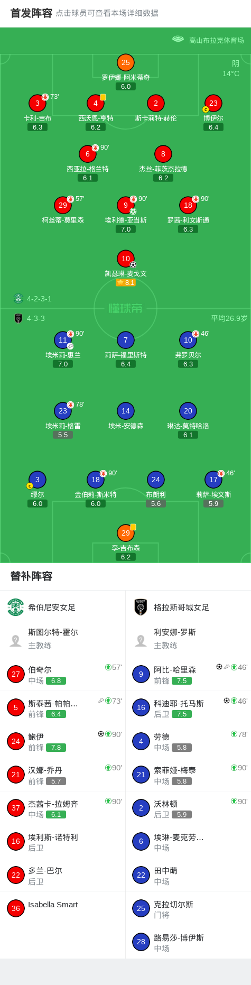This screenshot has width=251, height=985.
Task: Open yellow-carded player 西沃恩-亨特 number 4
Action: 96,103
